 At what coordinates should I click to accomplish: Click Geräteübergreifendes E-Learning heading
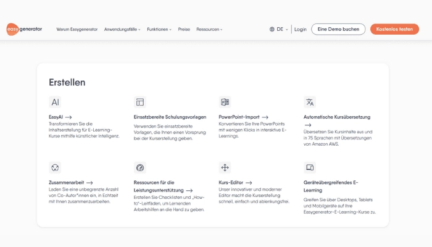[331, 186]
